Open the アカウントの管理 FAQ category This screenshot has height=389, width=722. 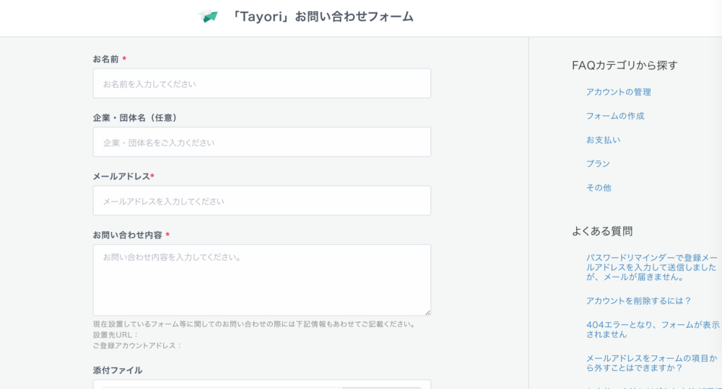coord(618,92)
